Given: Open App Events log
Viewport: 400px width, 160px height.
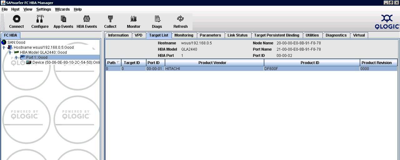Looking at the screenshot, I should 63,19.
